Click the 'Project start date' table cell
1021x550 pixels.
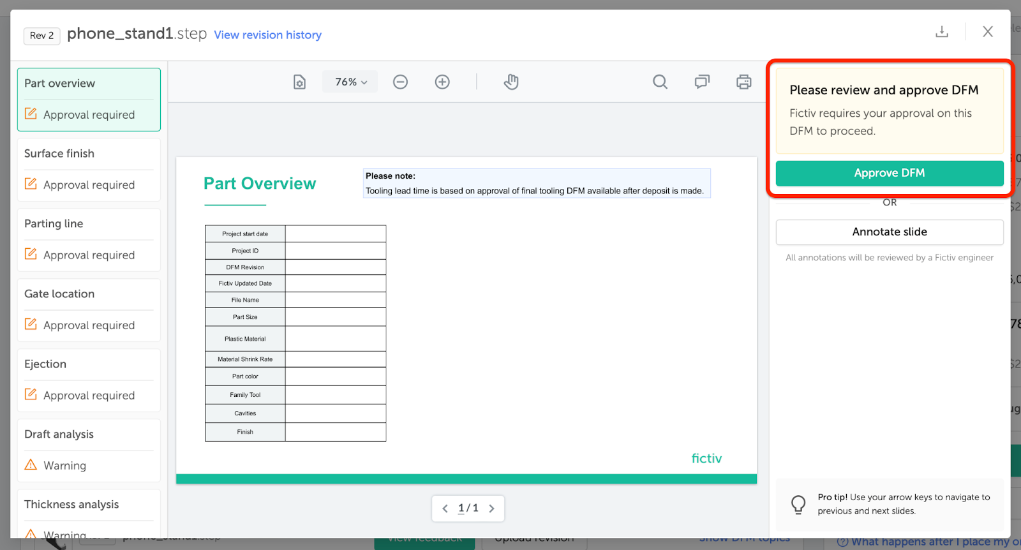[245, 234]
